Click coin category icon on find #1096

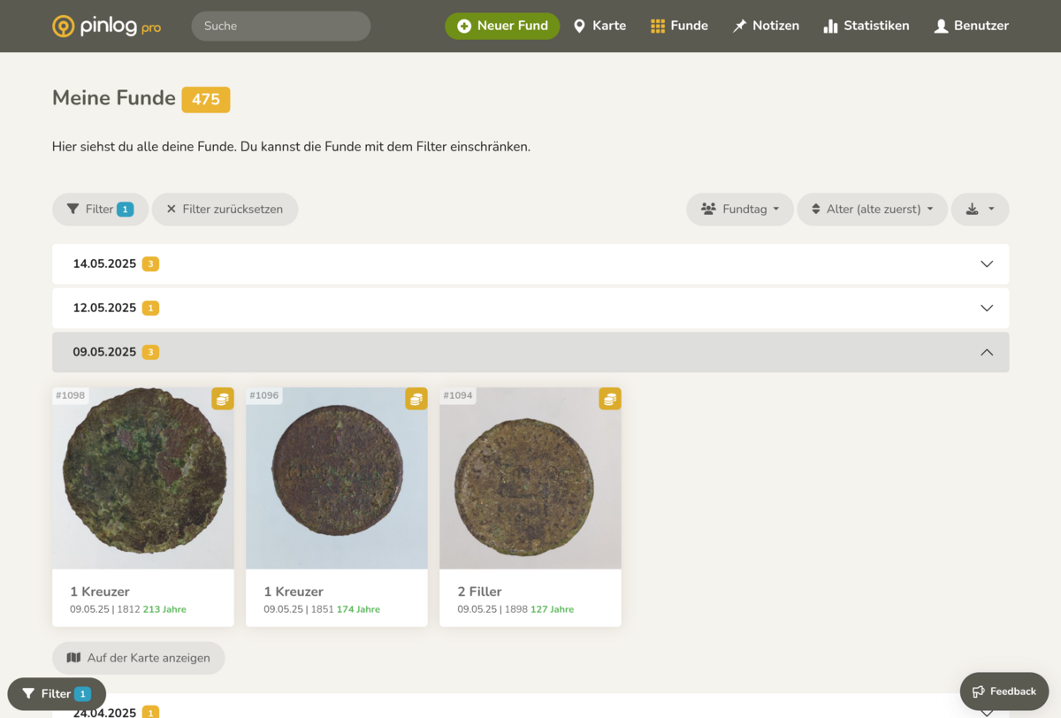pos(416,399)
